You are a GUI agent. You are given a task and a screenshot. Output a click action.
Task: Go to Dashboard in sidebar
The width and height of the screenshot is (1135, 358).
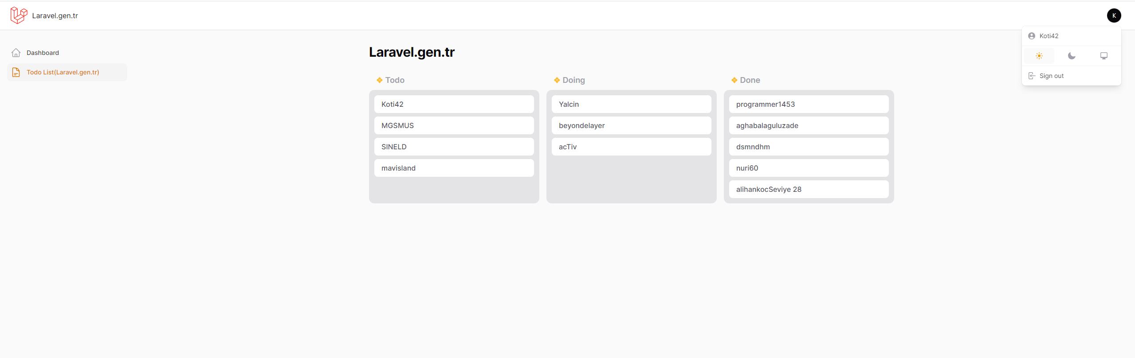[x=67, y=53]
